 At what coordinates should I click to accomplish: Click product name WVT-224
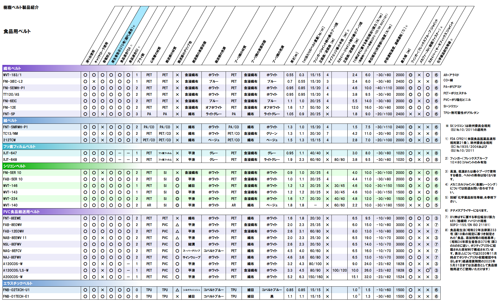tap(10, 199)
